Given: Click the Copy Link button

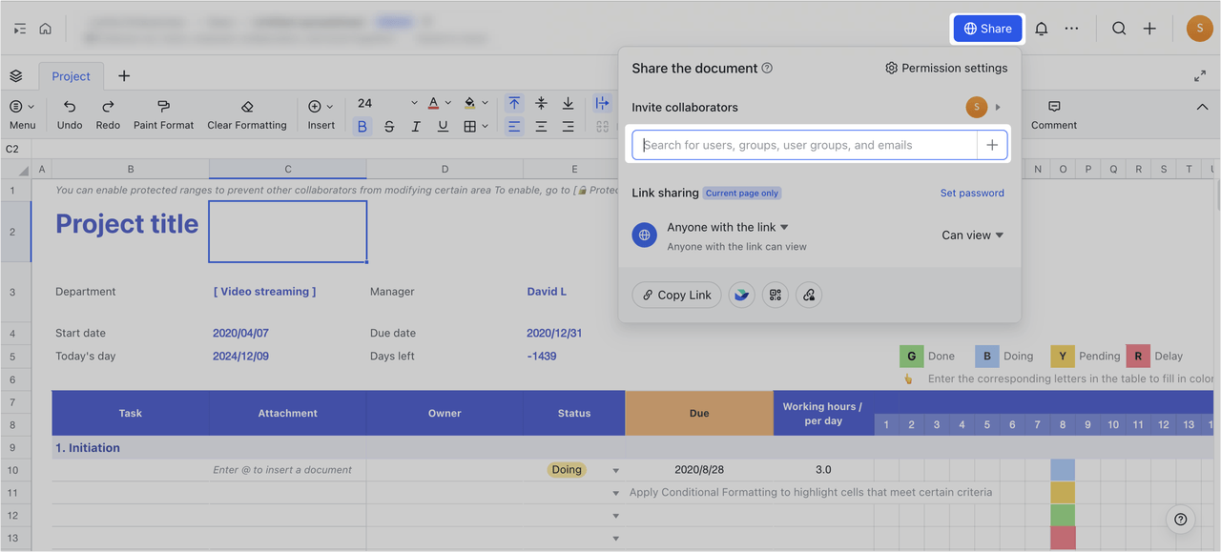Looking at the screenshot, I should [x=675, y=295].
